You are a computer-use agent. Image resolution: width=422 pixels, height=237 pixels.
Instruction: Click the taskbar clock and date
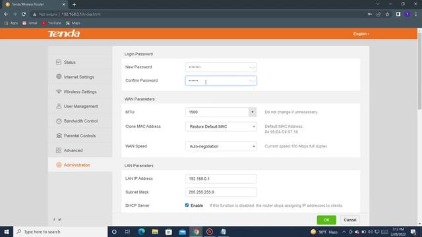(398, 232)
